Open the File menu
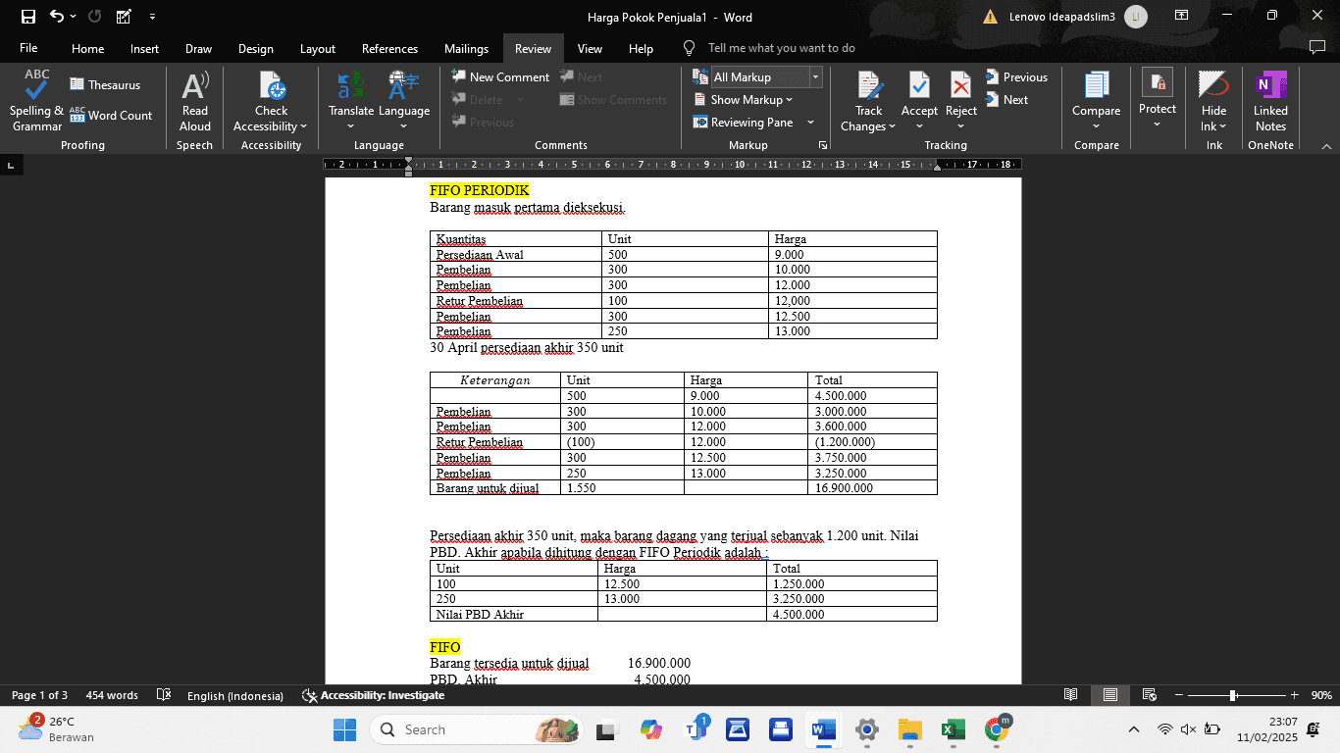 click(28, 48)
